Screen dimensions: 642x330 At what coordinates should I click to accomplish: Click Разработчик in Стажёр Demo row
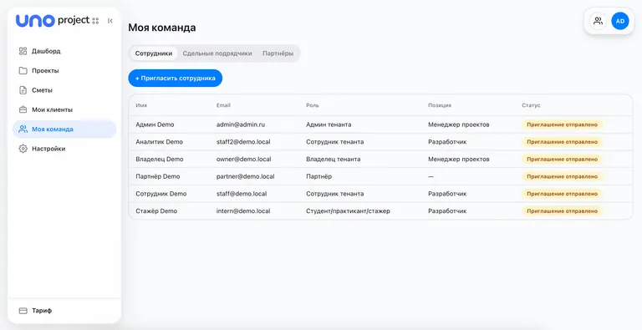coord(447,211)
